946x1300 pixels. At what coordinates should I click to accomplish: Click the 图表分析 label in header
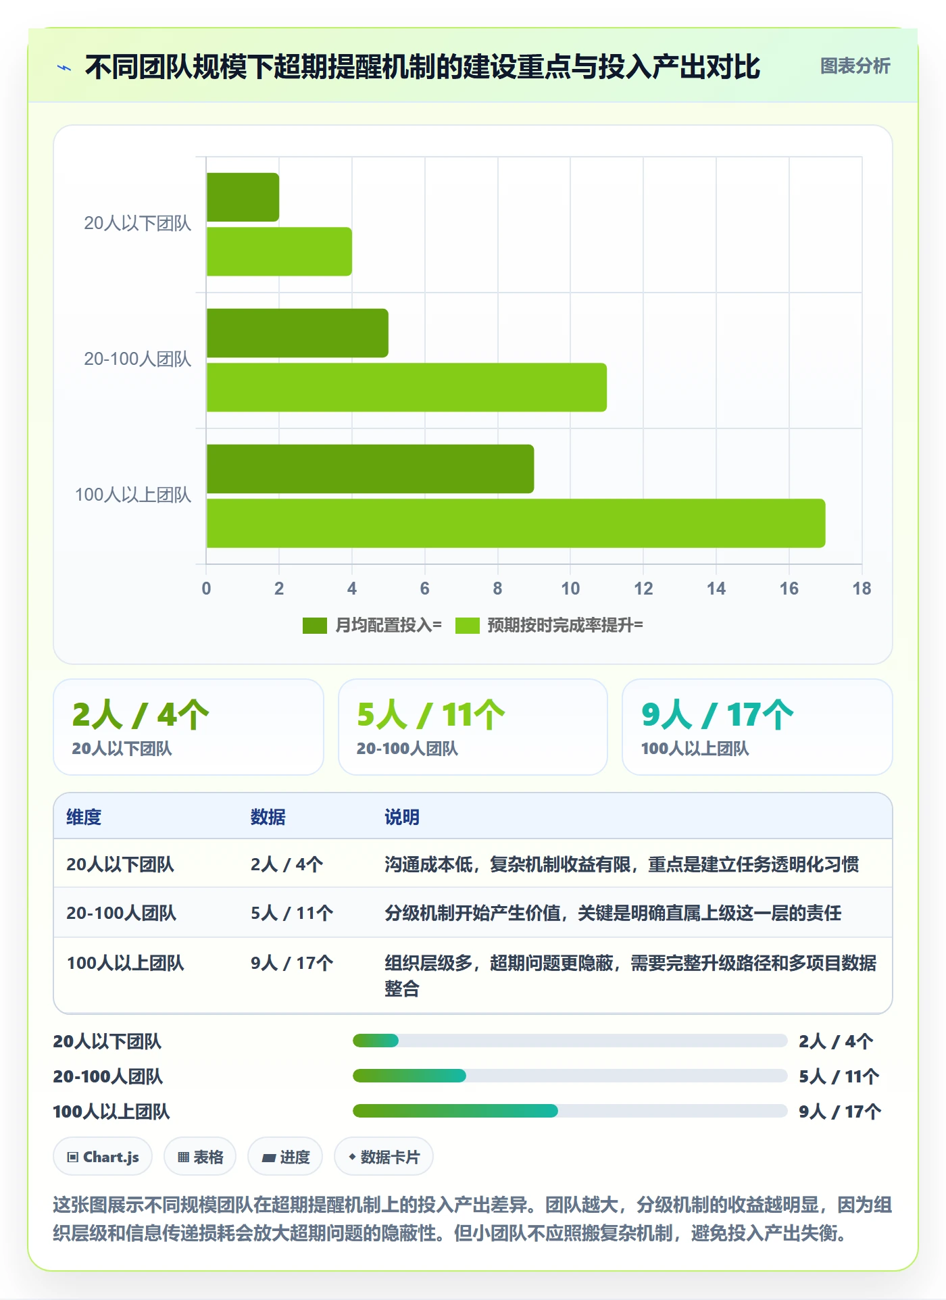pyautogui.click(x=855, y=66)
